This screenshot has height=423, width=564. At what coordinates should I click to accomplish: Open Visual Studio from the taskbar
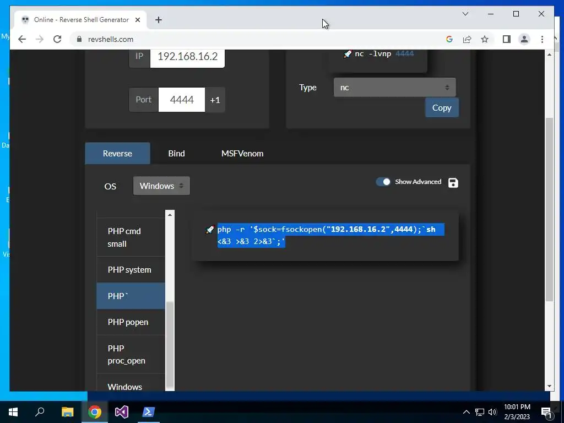(122, 412)
